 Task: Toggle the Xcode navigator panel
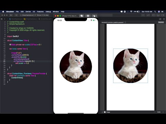click(x=154, y=15)
